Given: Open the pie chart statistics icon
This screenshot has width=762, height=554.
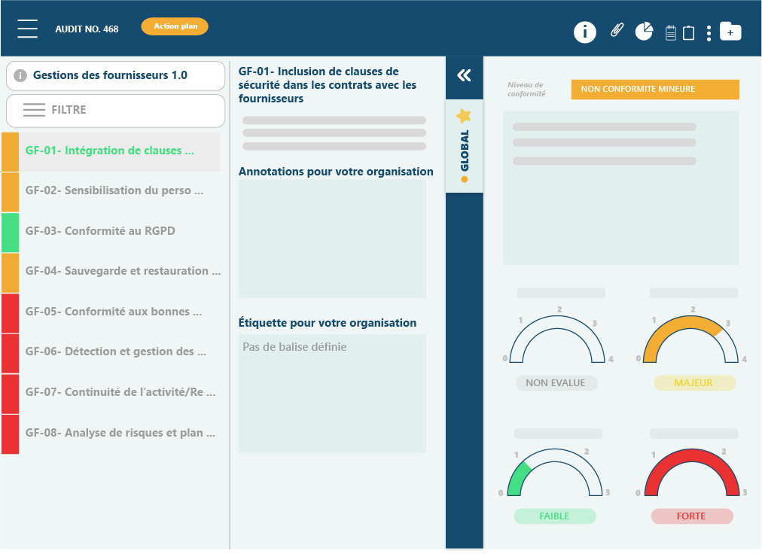Looking at the screenshot, I should click(x=644, y=32).
